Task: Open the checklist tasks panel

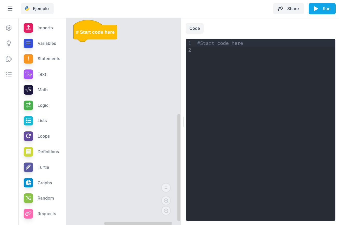Action: pos(9,74)
